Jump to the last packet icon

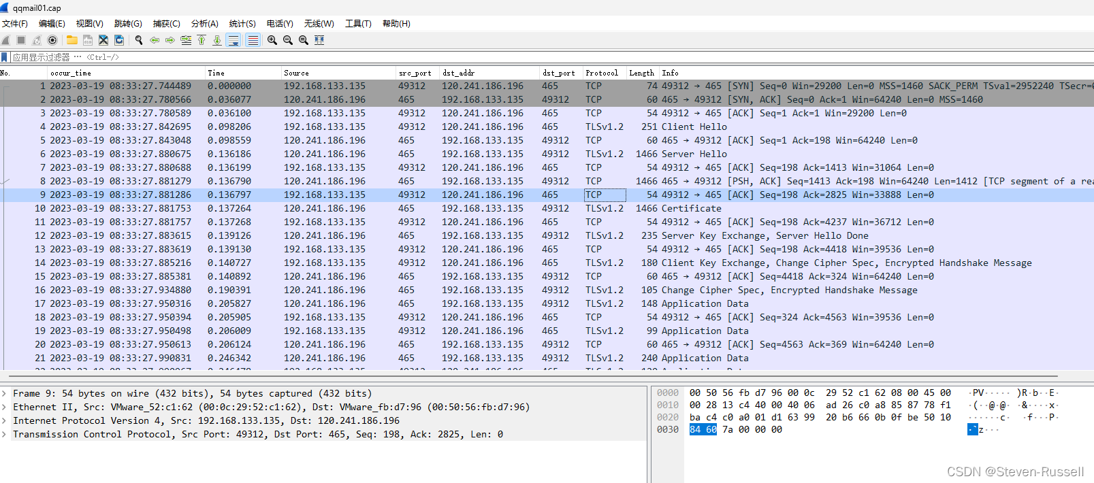[217, 40]
